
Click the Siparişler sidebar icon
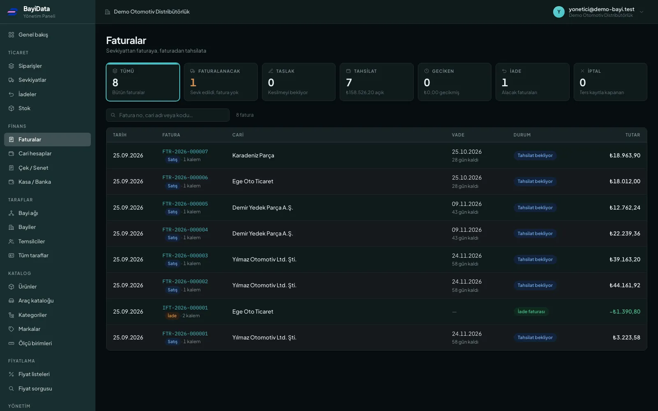12,66
